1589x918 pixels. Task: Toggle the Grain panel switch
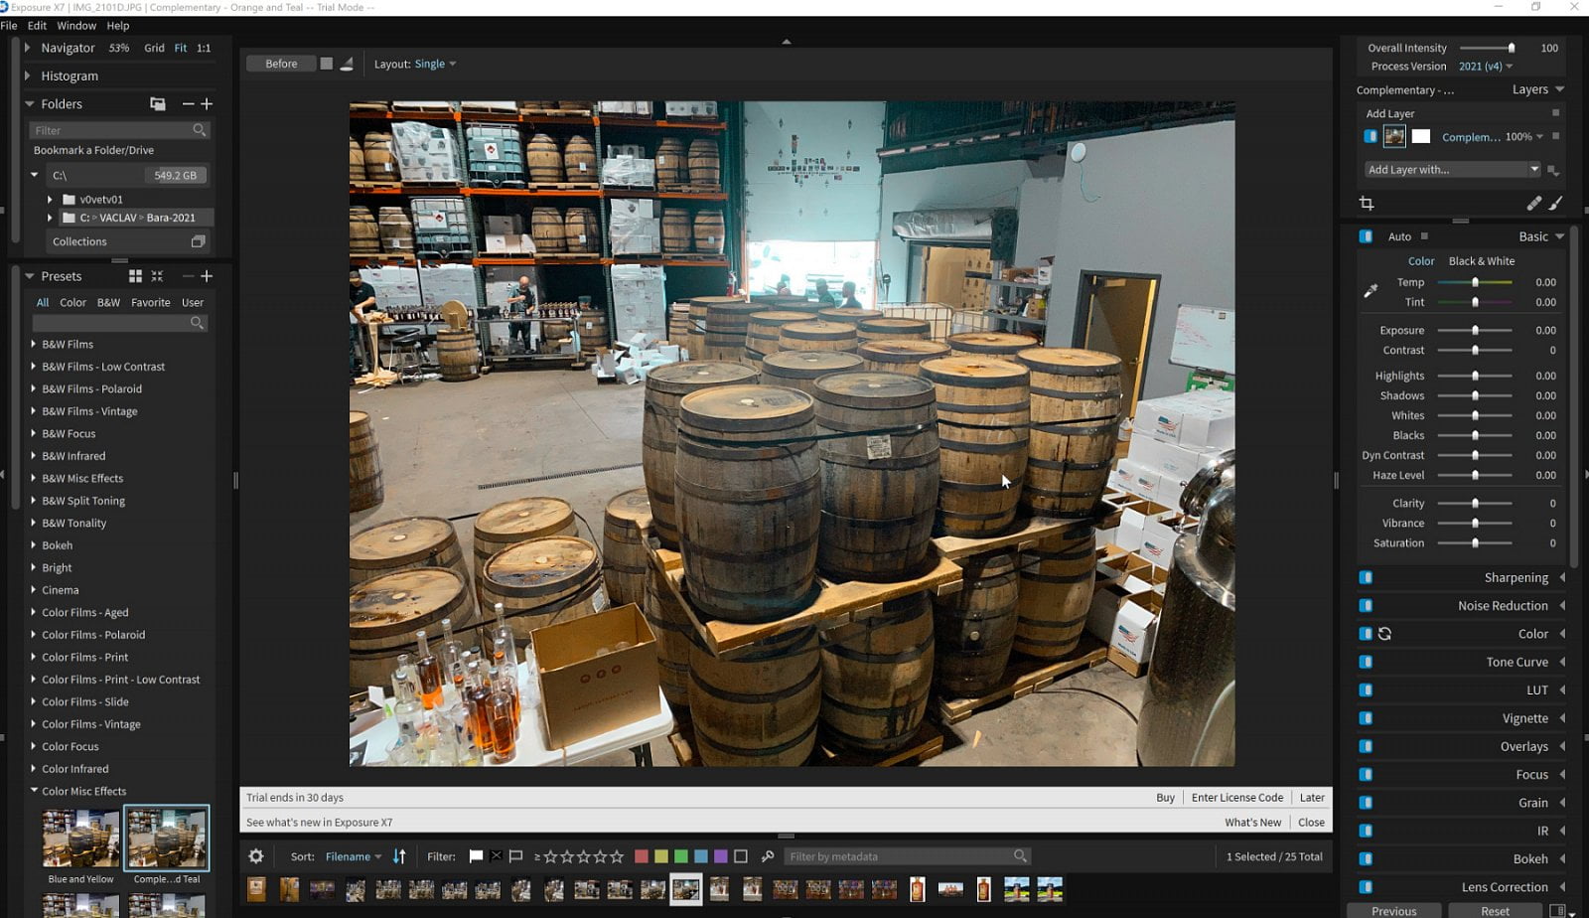(1366, 803)
